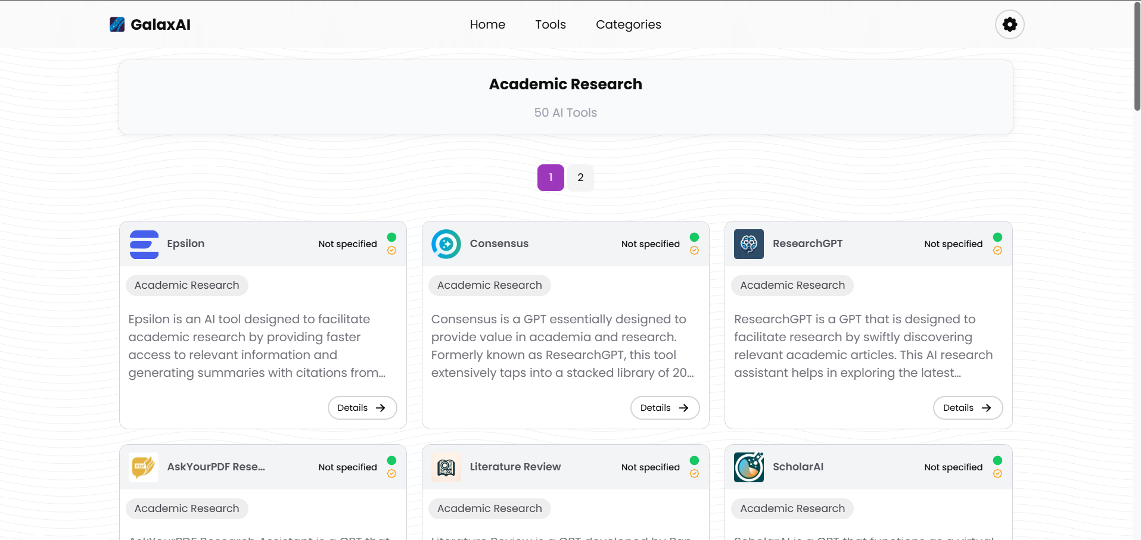The height and width of the screenshot is (540, 1141).
Task: Select Academic Research tag on Literature Review card
Action: (x=490, y=508)
